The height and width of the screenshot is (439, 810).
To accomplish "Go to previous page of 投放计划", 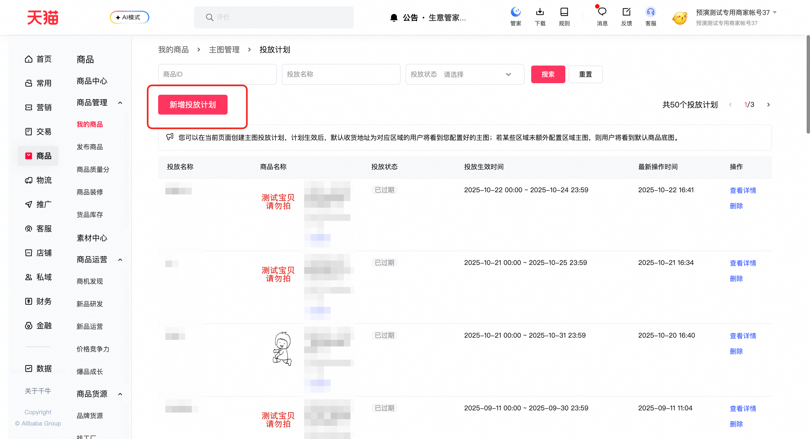I will pos(730,105).
